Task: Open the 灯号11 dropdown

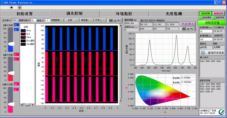Action: [100, 20]
